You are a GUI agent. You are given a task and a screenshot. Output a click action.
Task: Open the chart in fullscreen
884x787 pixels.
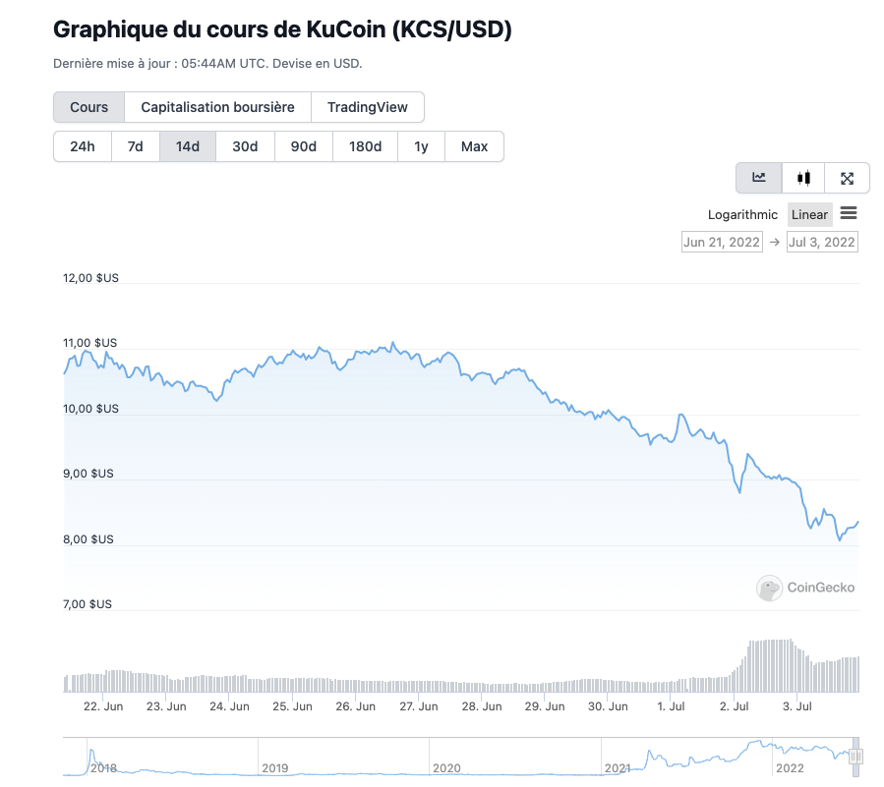click(x=847, y=178)
